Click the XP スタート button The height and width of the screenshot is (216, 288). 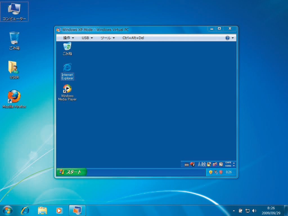click(x=71, y=172)
